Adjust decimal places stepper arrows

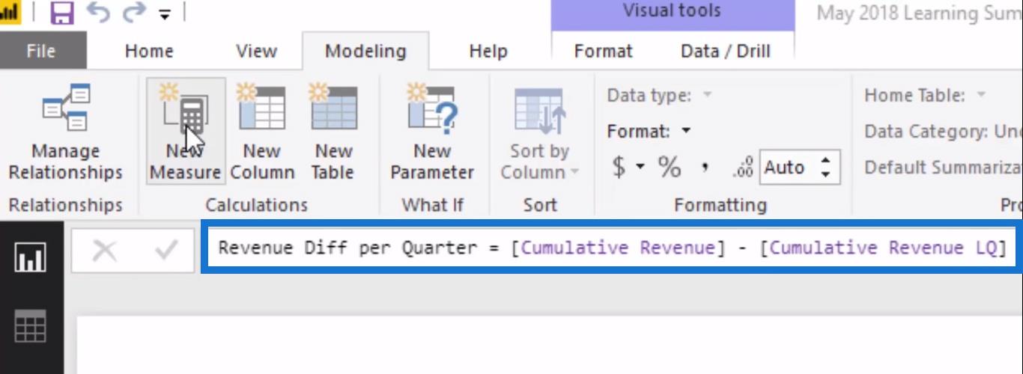point(826,167)
